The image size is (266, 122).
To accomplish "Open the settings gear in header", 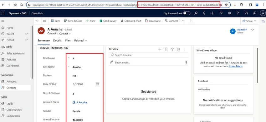I will tap(229, 13).
